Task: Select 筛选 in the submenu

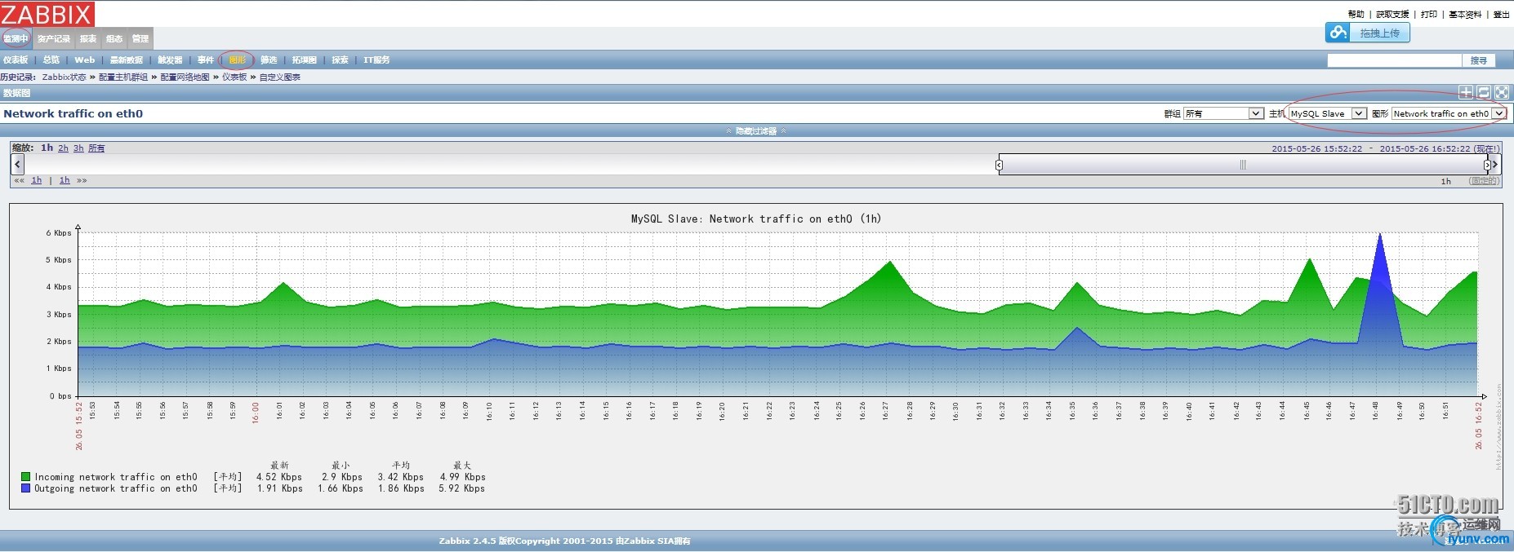Action: coord(269,60)
